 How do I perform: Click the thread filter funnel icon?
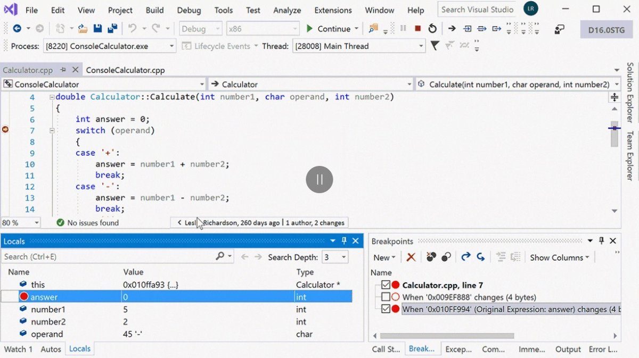[x=435, y=46]
